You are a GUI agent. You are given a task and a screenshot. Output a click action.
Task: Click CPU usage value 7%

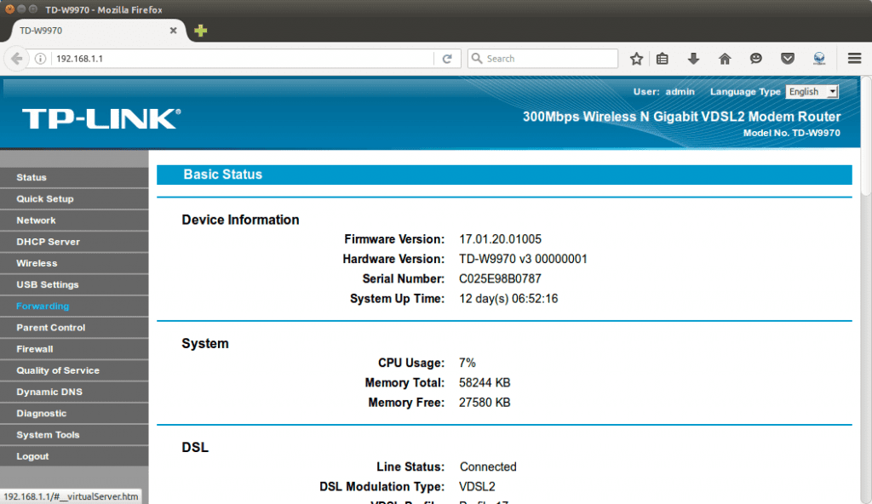pos(468,363)
